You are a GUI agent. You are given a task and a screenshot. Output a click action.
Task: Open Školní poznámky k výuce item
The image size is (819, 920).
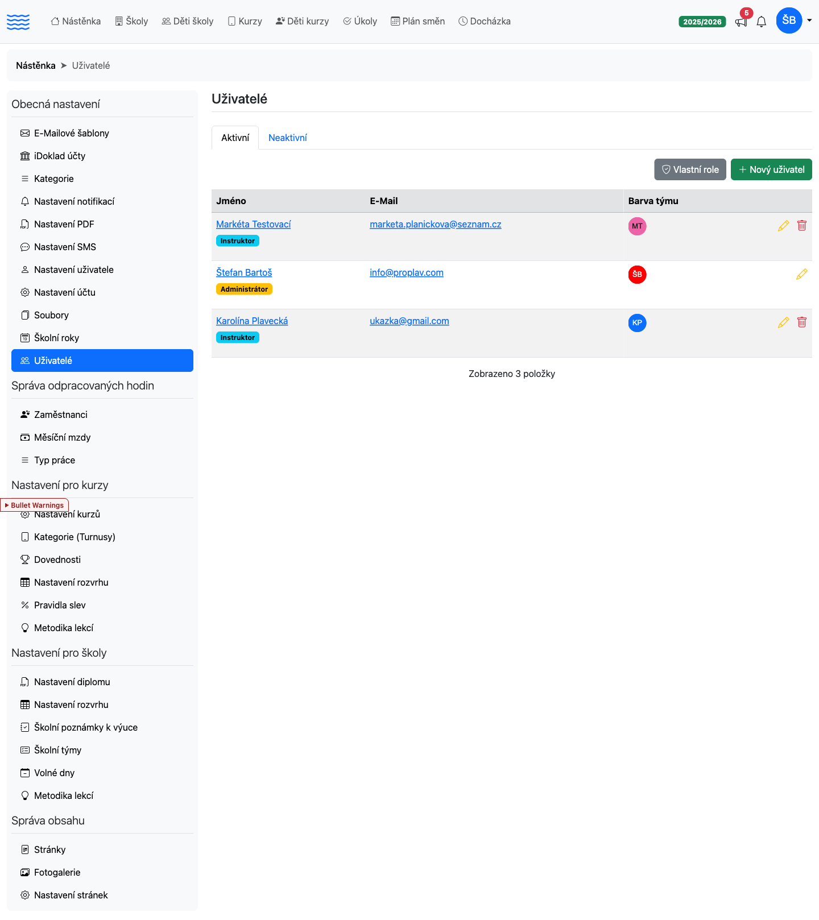[x=102, y=727]
